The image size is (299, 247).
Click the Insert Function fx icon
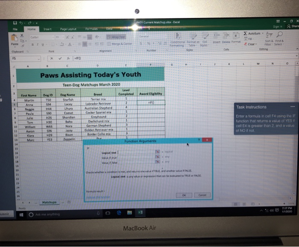[x=68, y=58]
